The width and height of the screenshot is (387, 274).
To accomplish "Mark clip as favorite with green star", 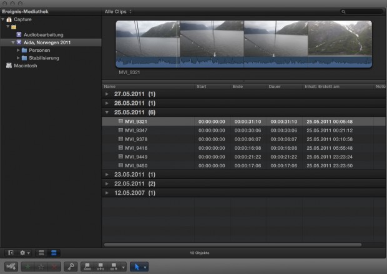I will [x=29, y=267].
